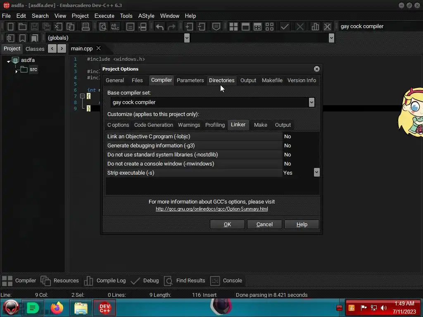Open the (globals) scope dropdown
Screen dimensions: 423x317
tap(187, 38)
